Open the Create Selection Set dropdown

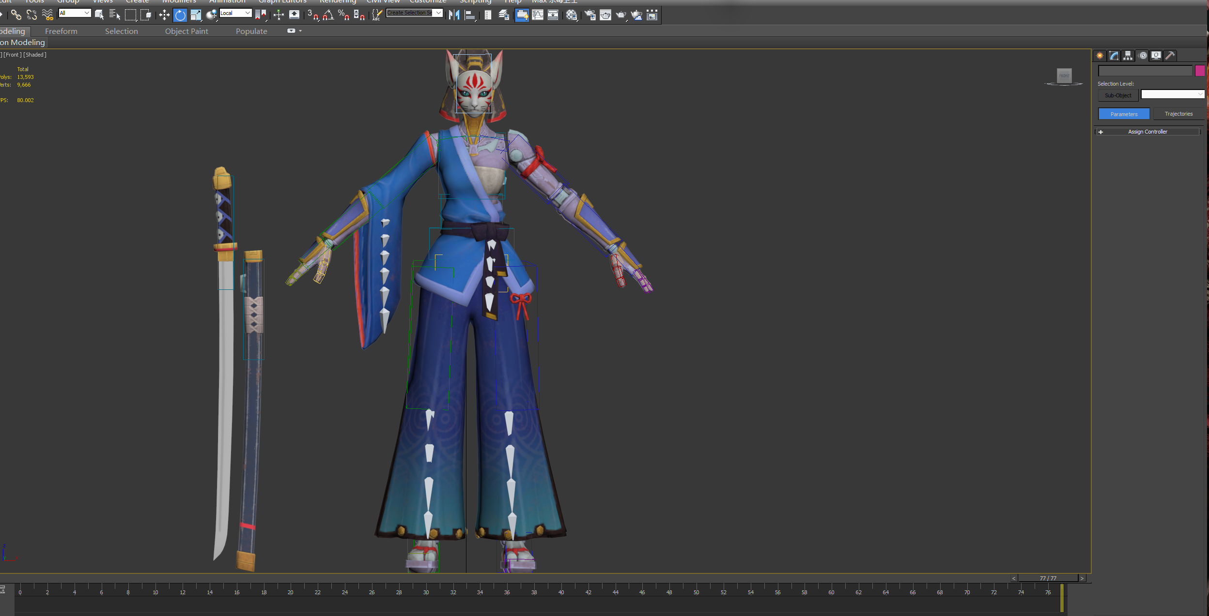pyautogui.click(x=415, y=13)
